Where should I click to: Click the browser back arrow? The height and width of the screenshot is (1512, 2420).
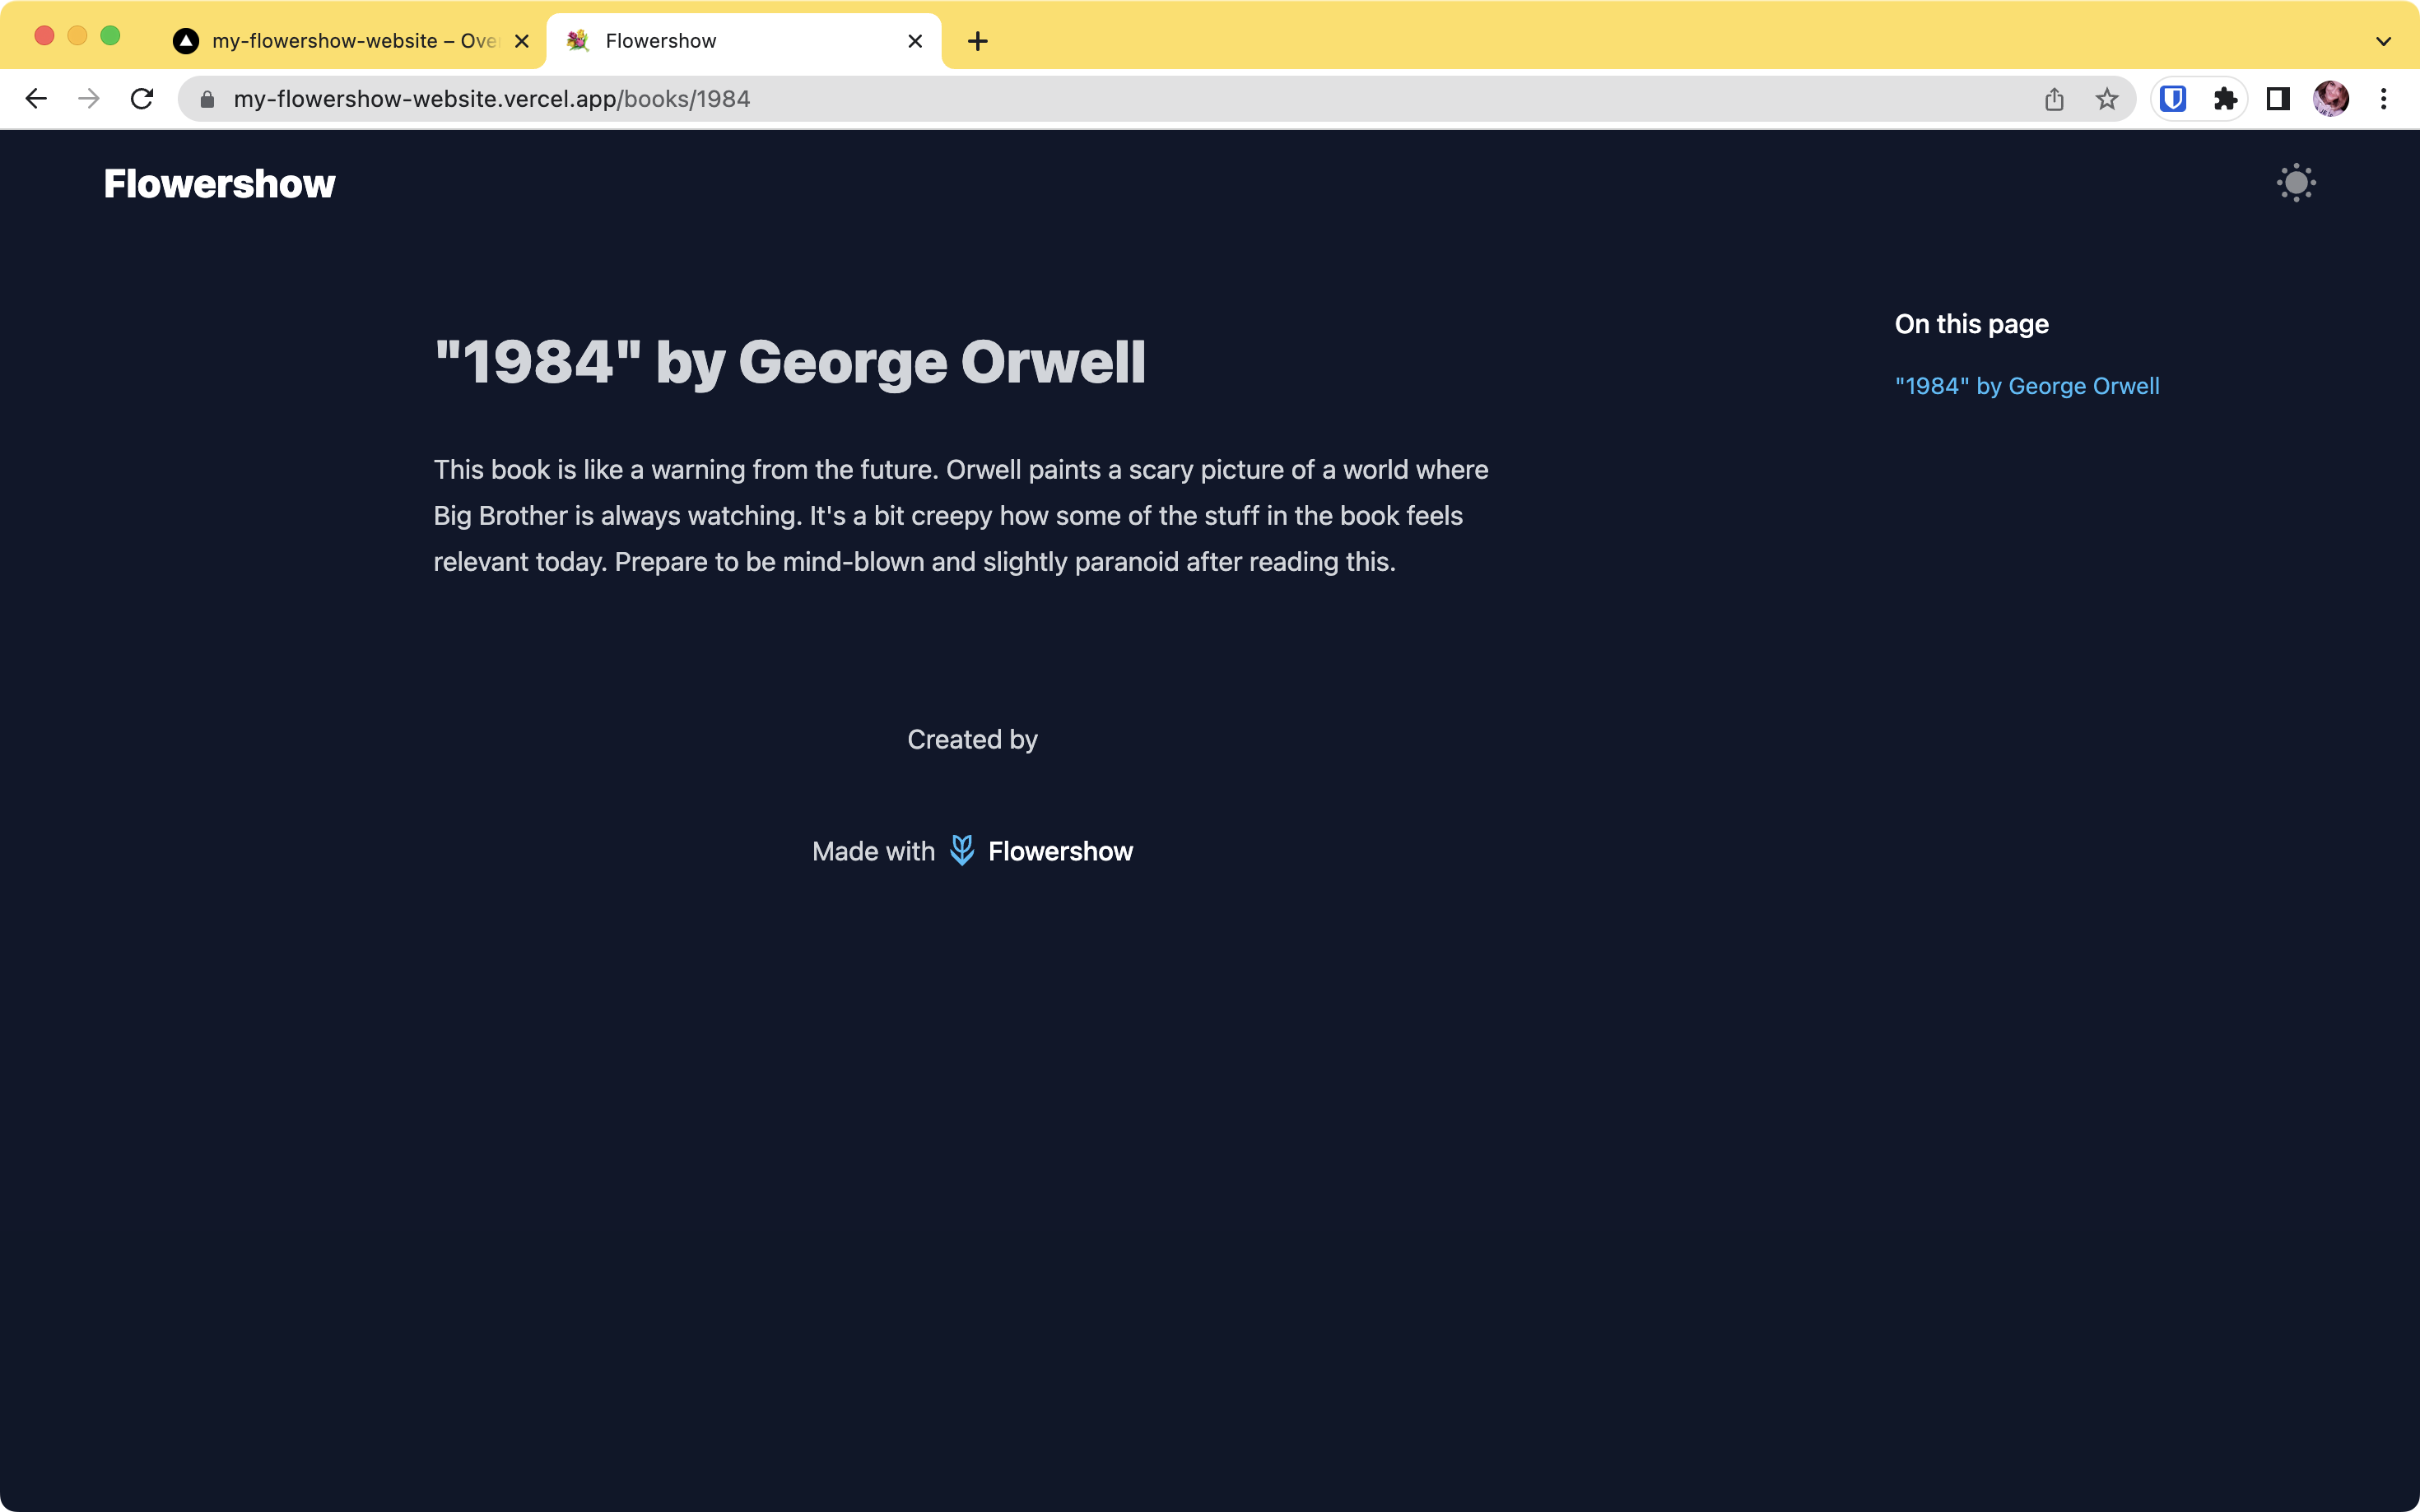pos(36,99)
